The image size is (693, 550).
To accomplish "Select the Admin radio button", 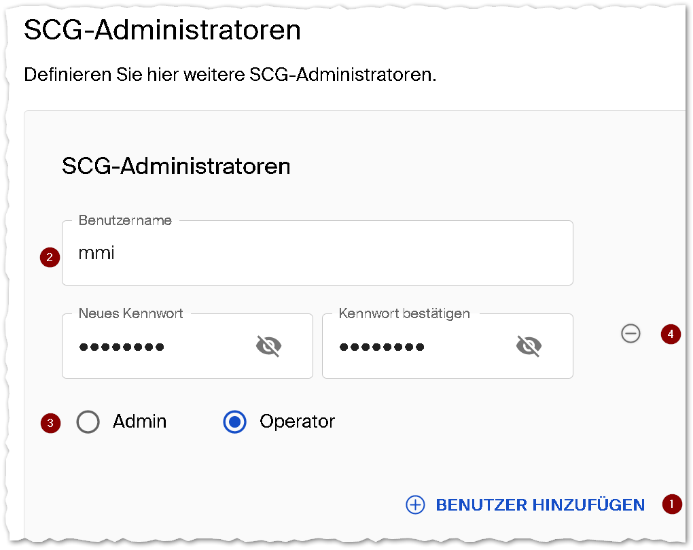I will [x=88, y=422].
